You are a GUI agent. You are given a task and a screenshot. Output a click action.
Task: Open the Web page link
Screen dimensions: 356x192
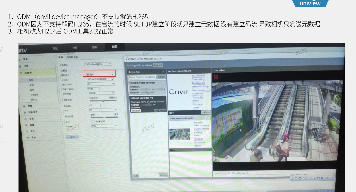tap(197, 104)
